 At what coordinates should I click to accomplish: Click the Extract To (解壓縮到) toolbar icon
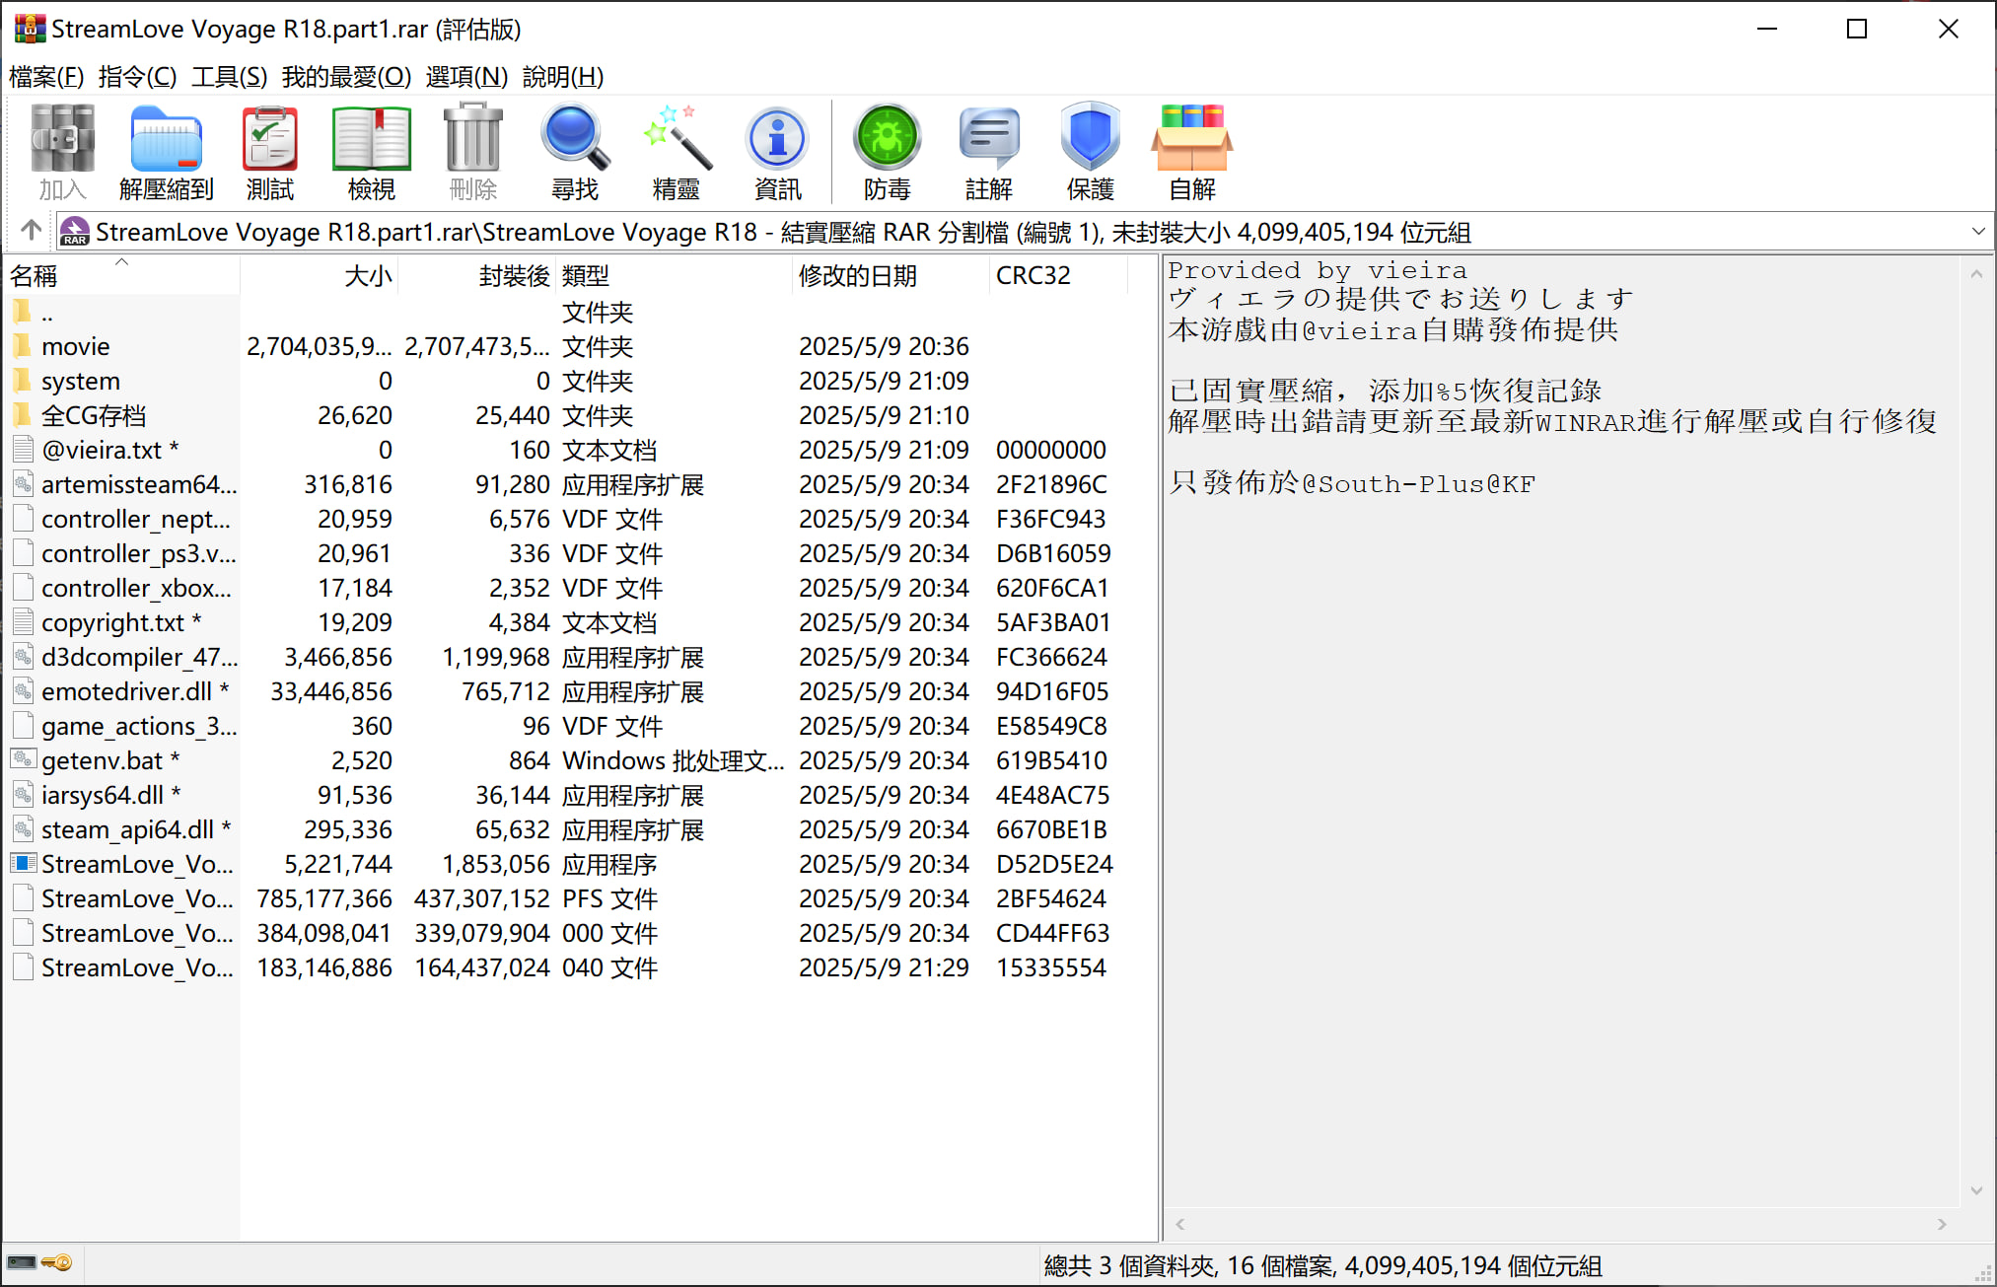tap(166, 152)
